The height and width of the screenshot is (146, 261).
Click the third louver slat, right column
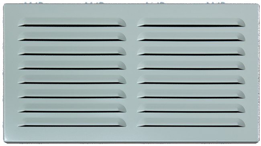point(191,51)
